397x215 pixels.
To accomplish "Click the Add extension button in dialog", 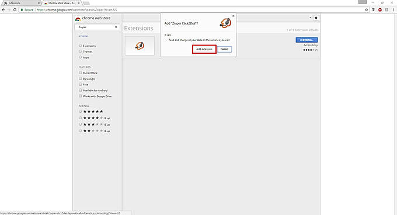I will [204, 49].
